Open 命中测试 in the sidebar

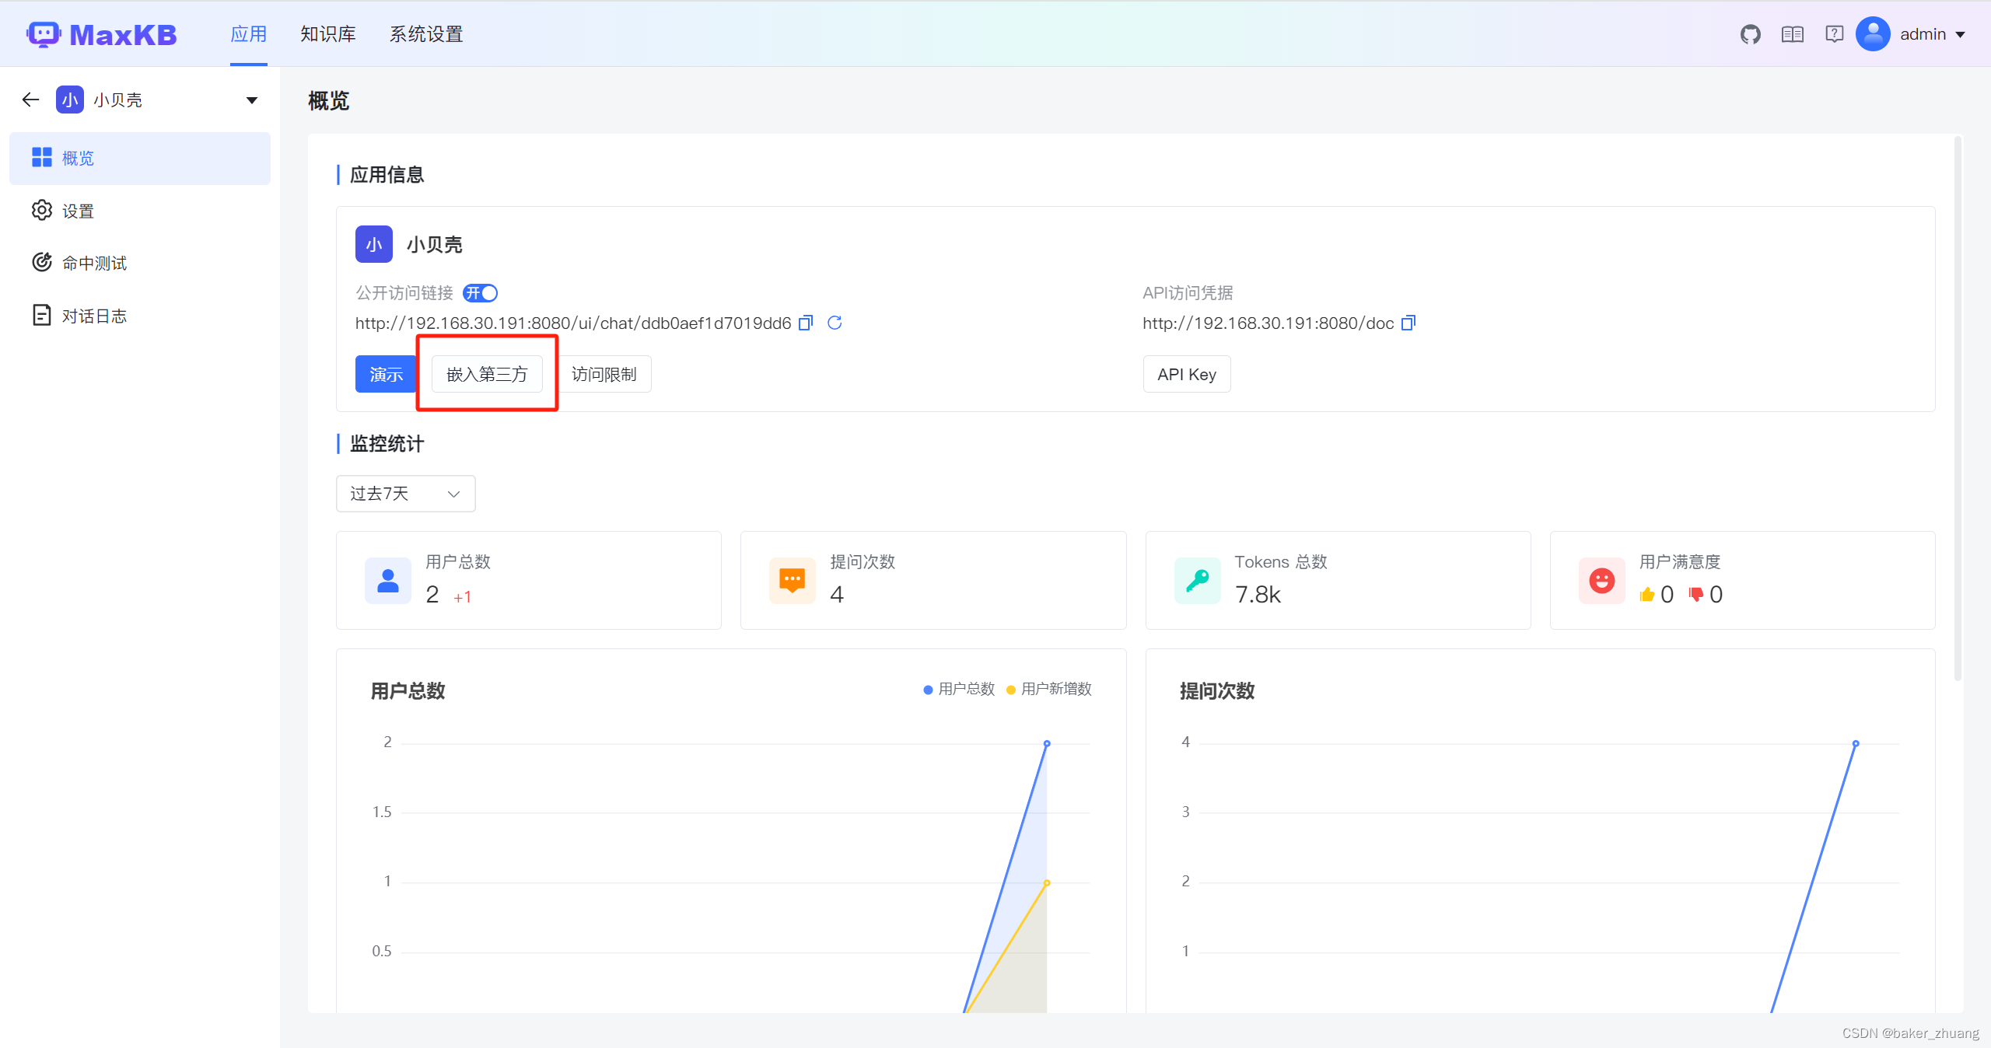94,263
